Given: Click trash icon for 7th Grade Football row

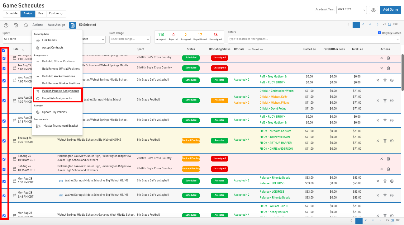Looking at the screenshot, I should 385,101.
